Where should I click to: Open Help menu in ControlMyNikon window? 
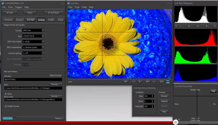[26, 7]
